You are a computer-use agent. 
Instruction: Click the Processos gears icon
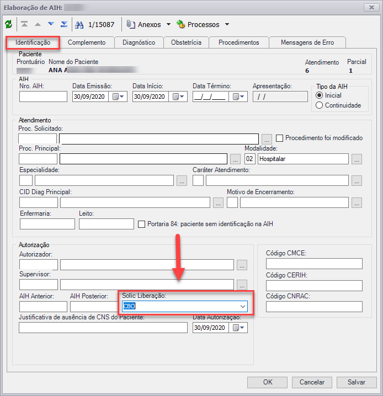coord(181,24)
